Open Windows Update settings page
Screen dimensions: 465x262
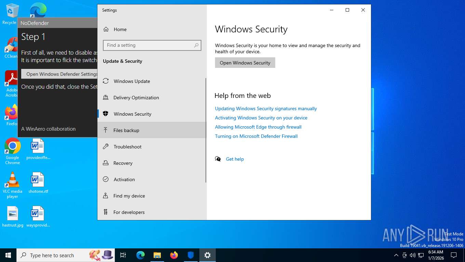(x=152, y=81)
